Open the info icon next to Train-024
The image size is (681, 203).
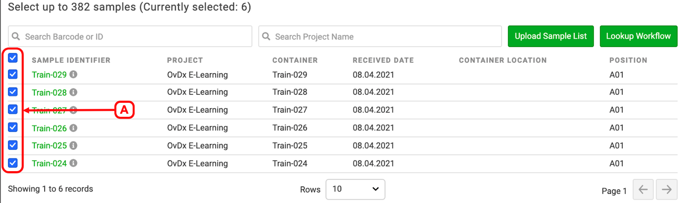point(73,163)
